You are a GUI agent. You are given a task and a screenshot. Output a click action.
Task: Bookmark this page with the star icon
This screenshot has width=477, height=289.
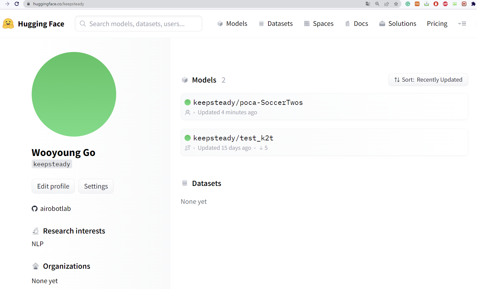point(396,4)
